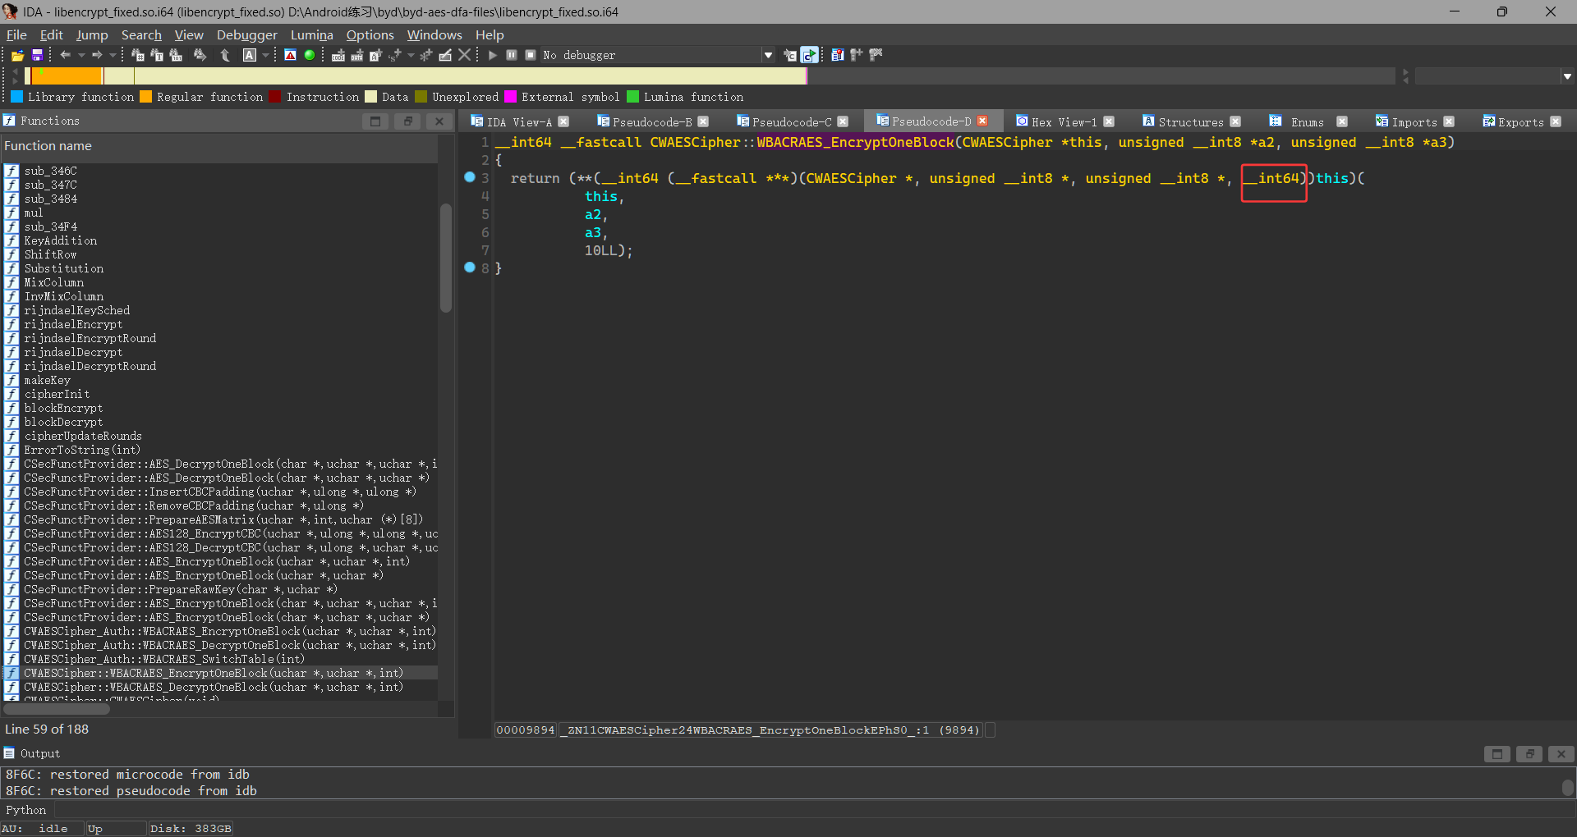1577x837 pixels.
Task: Click the open file toolbar icon
Action: (x=17, y=55)
